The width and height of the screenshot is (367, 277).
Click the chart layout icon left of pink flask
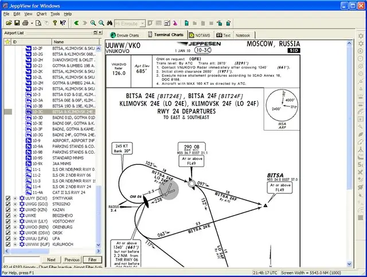pos(167,23)
